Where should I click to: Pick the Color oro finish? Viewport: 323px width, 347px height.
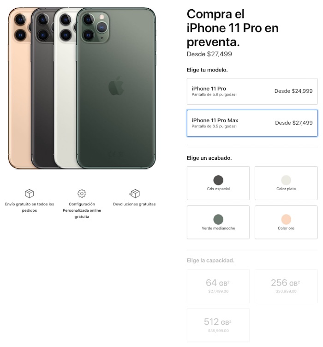point(286,222)
